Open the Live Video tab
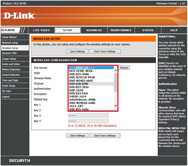 point(41,30)
